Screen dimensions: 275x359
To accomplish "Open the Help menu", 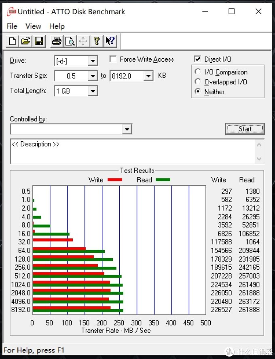I will coord(57,26).
